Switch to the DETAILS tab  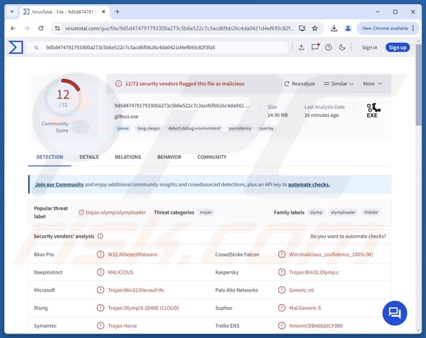click(x=89, y=157)
